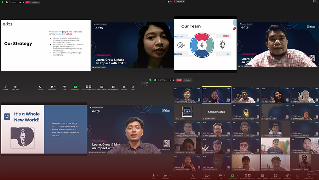The image size is (319, 180).
Task: Open Reactions in the toolbar containing Whiteboards
Action: pos(287,175)
